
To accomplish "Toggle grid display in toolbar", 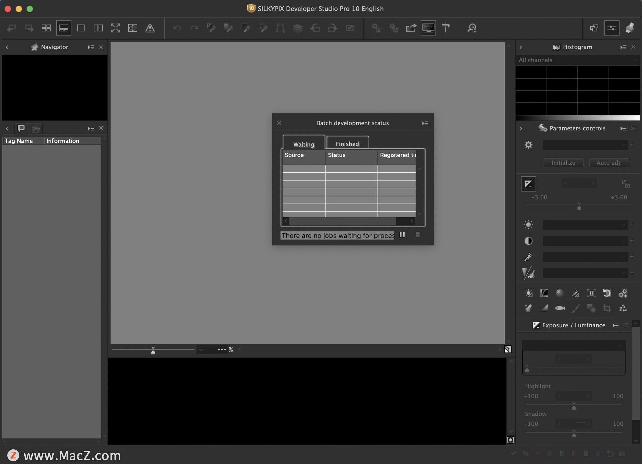I will pyautogui.click(x=133, y=28).
